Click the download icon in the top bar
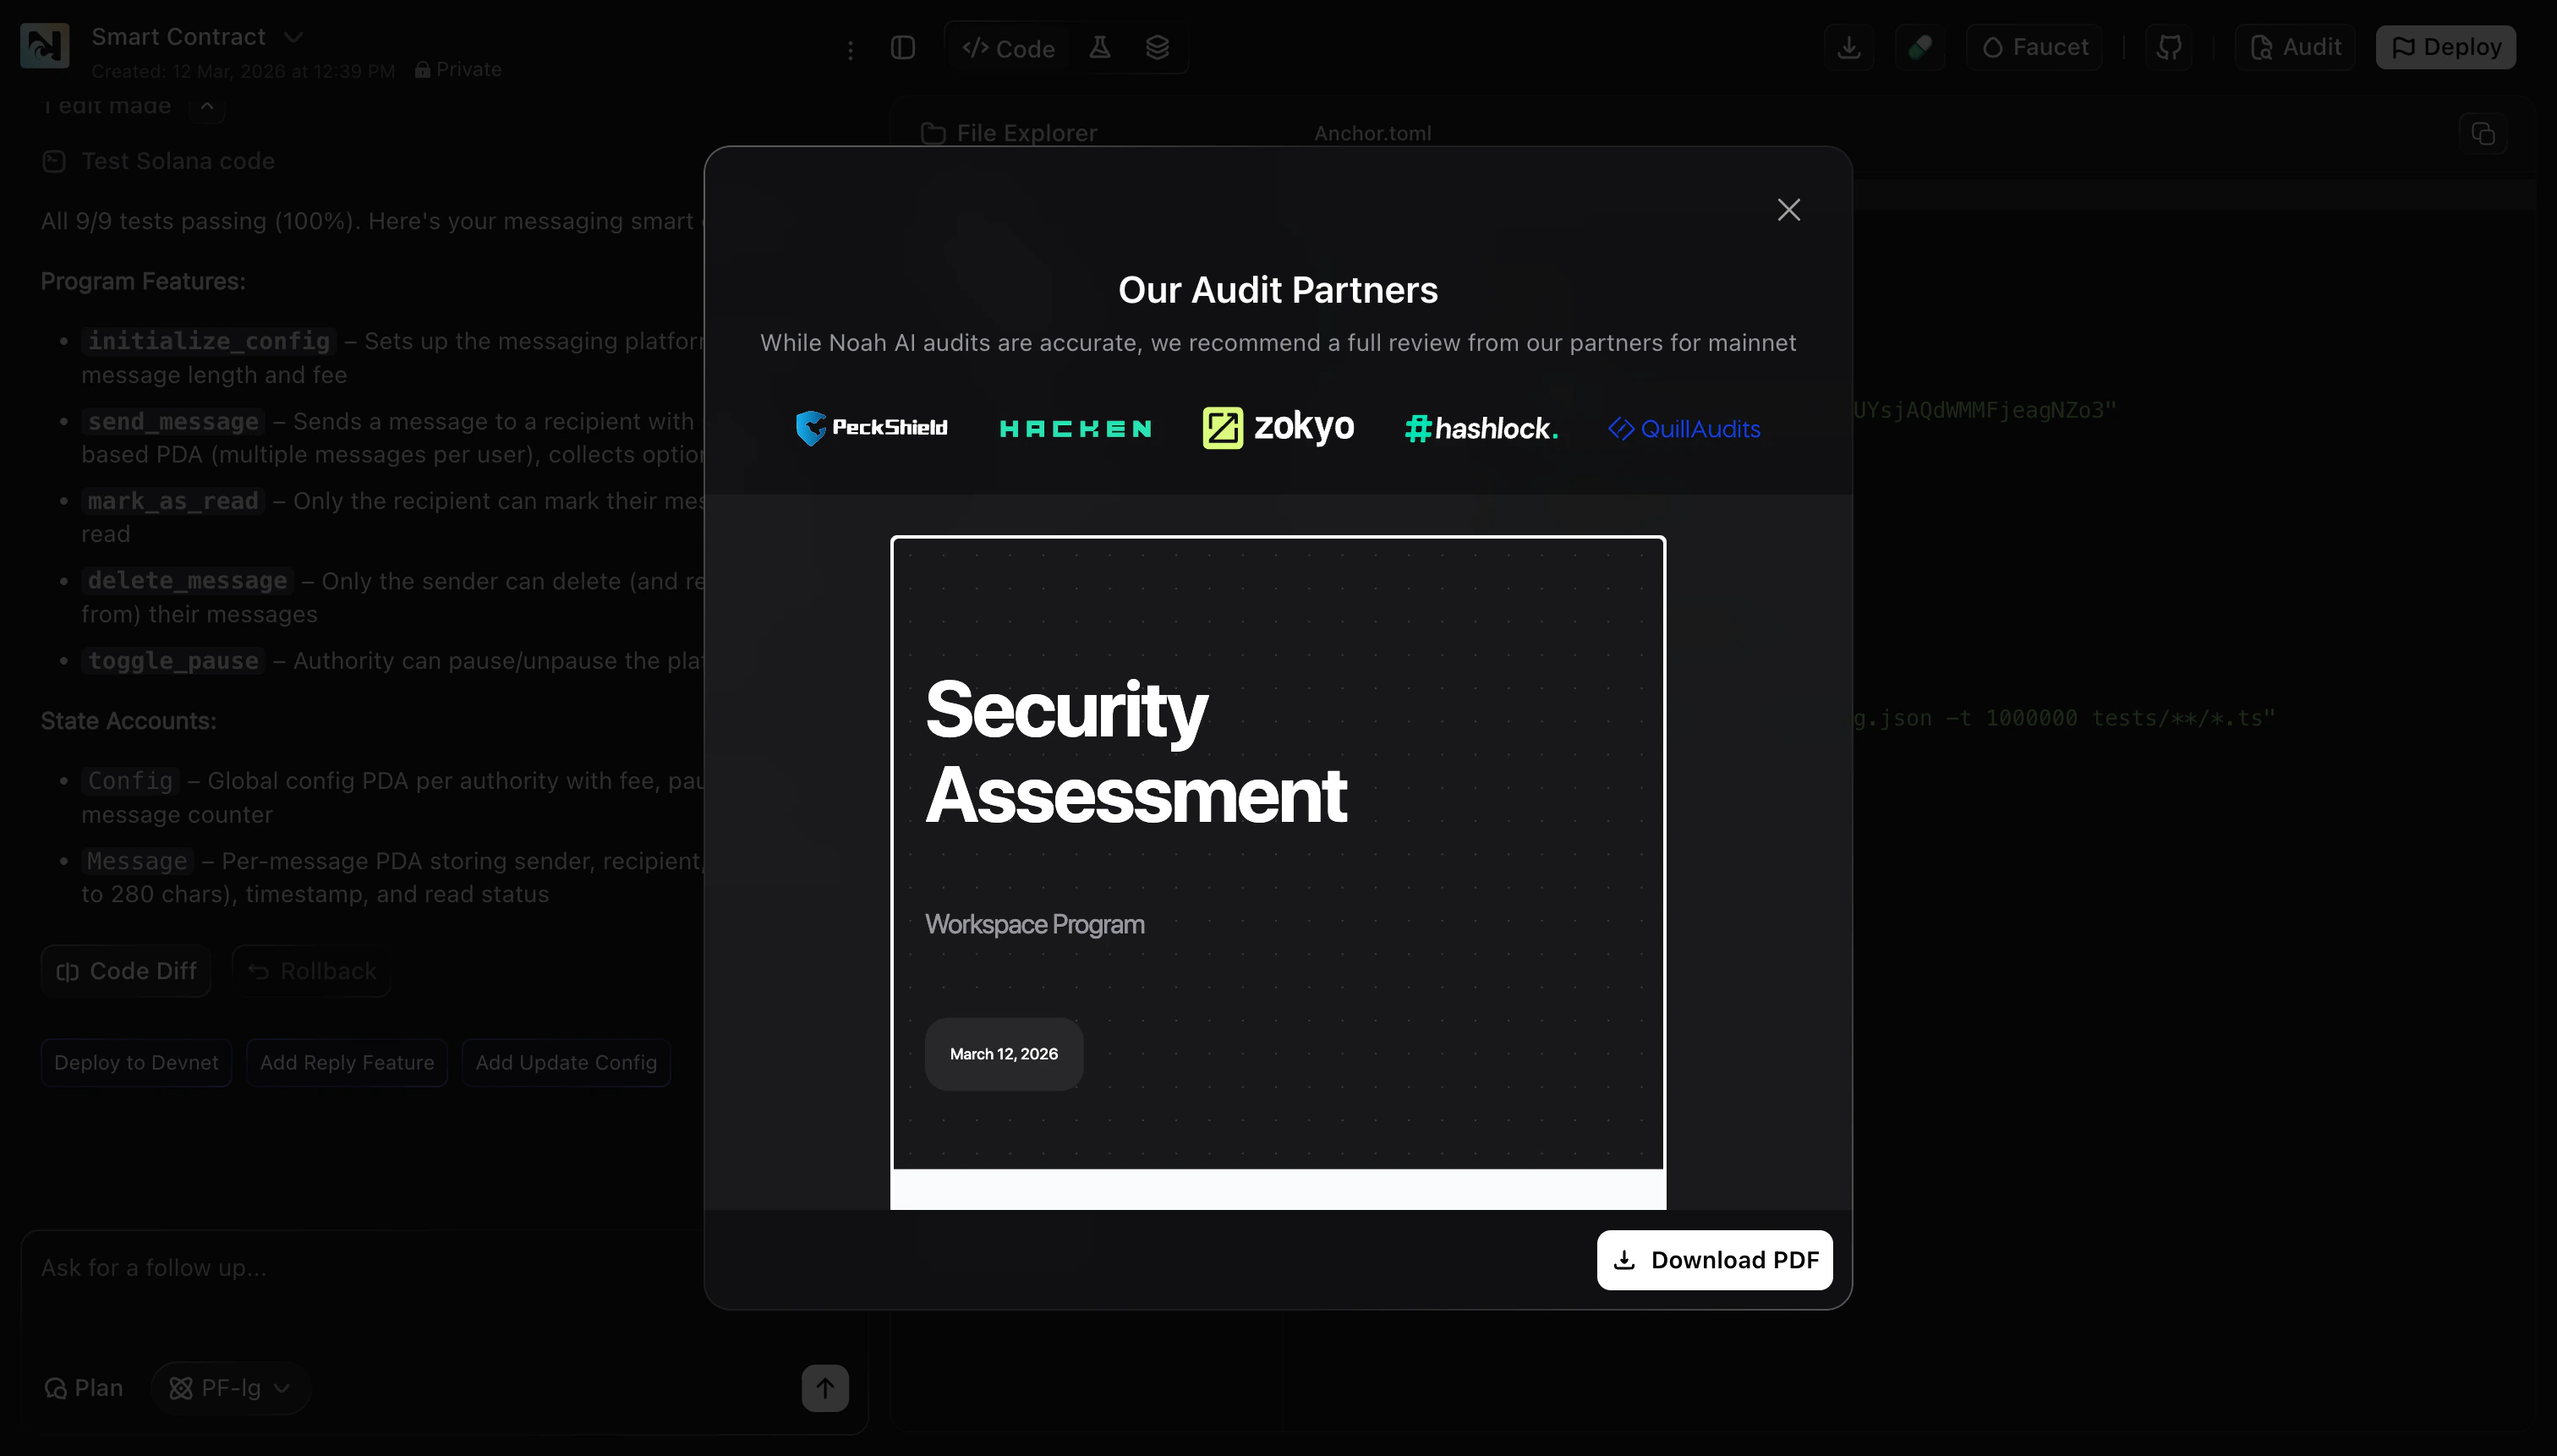This screenshot has width=2557, height=1456. tap(1849, 46)
